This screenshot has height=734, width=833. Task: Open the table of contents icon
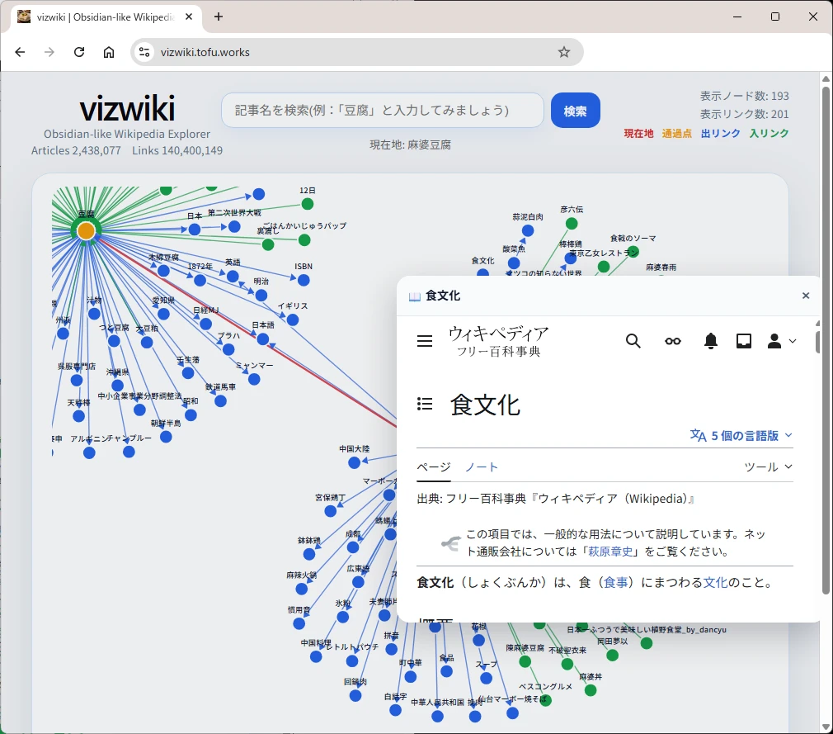[425, 405]
